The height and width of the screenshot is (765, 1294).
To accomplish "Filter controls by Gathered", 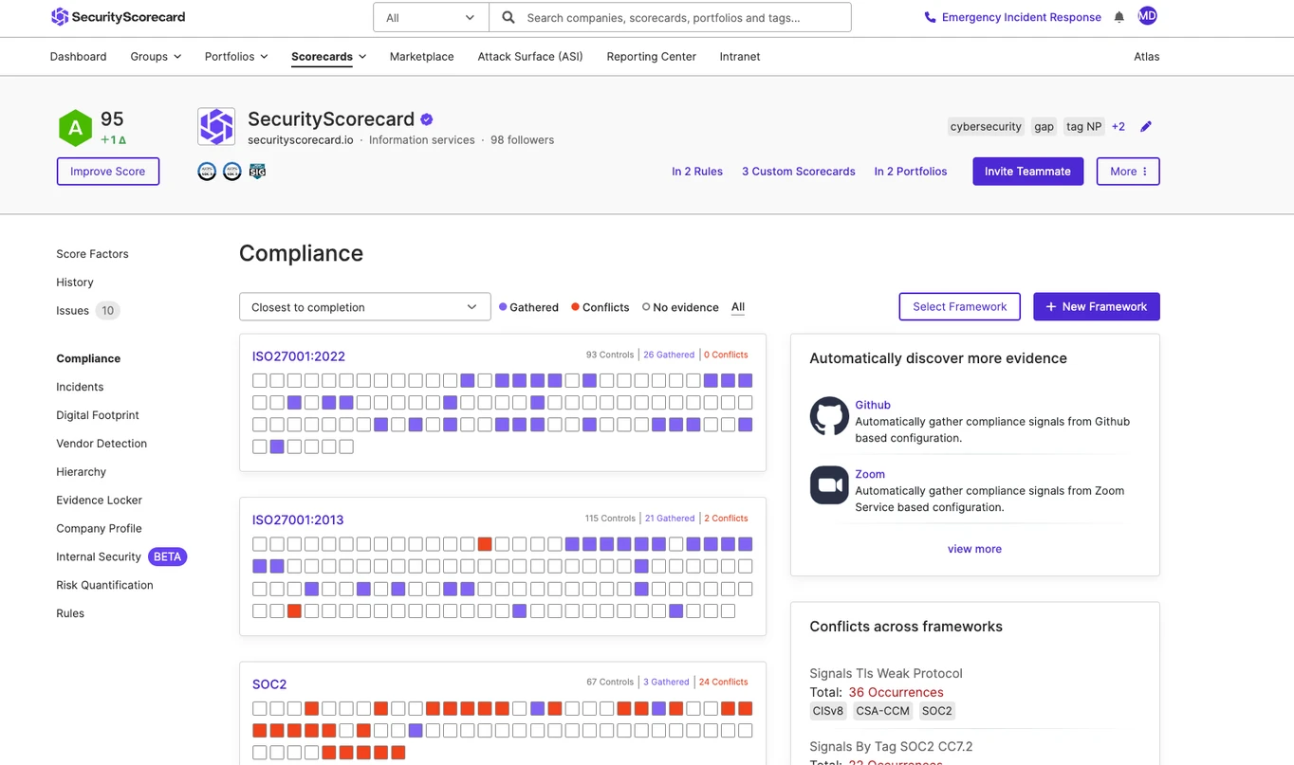I will (528, 307).
